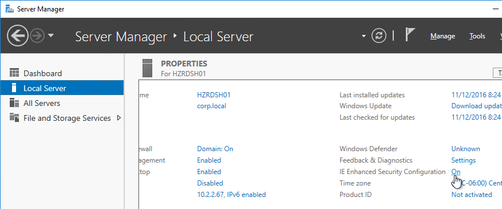The width and height of the screenshot is (502, 209).
Task: Select Local Server in the sidebar
Action: (62, 88)
